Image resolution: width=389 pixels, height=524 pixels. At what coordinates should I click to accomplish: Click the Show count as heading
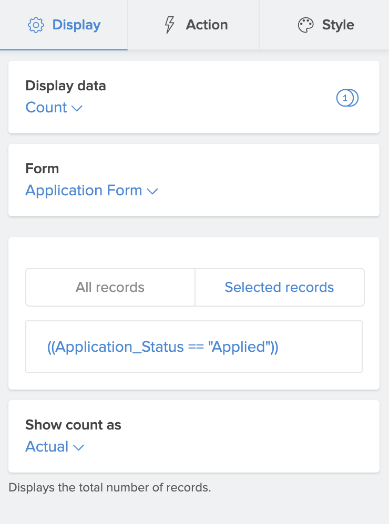click(x=73, y=425)
